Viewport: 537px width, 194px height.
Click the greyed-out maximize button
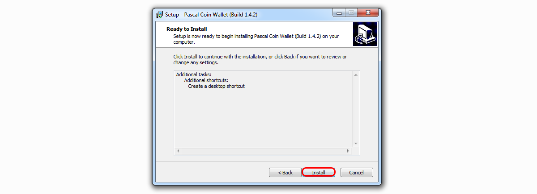coord(350,13)
